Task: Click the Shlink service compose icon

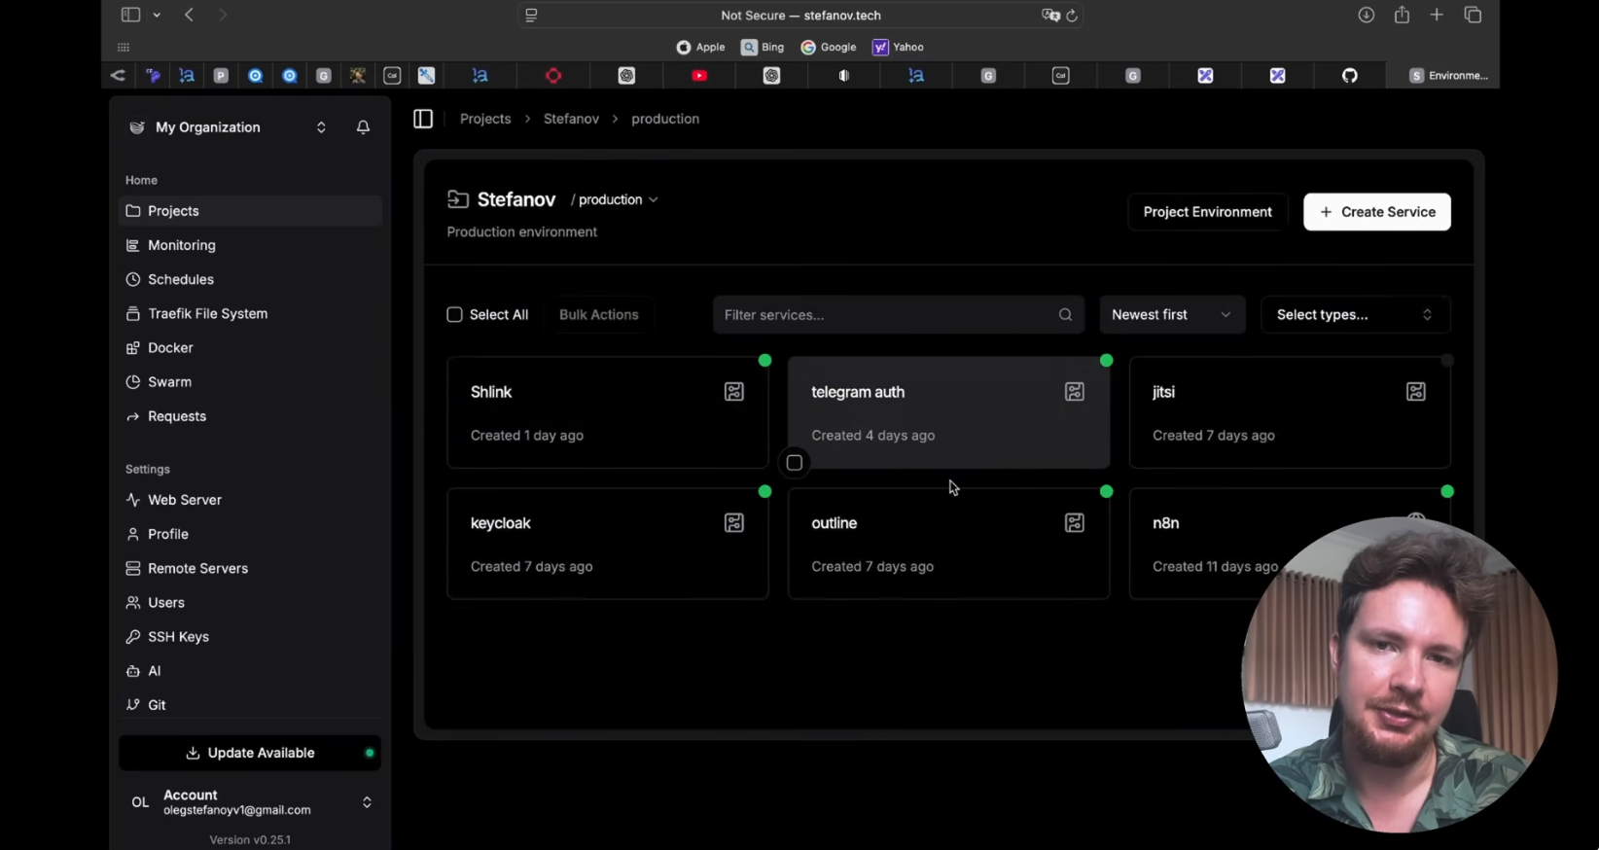Action: [x=734, y=392]
